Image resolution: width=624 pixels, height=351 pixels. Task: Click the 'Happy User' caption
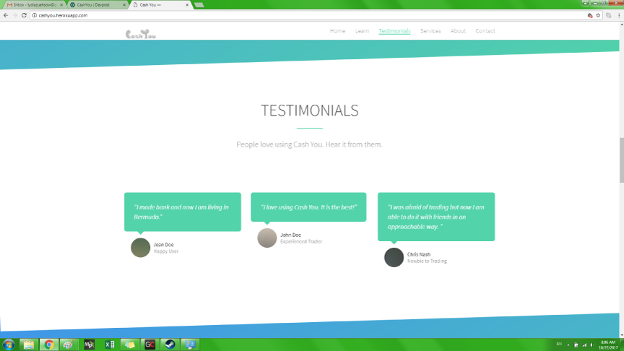(166, 251)
